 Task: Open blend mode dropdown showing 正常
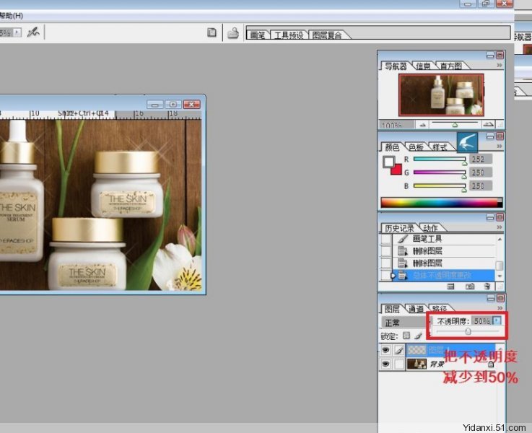[405, 323]
